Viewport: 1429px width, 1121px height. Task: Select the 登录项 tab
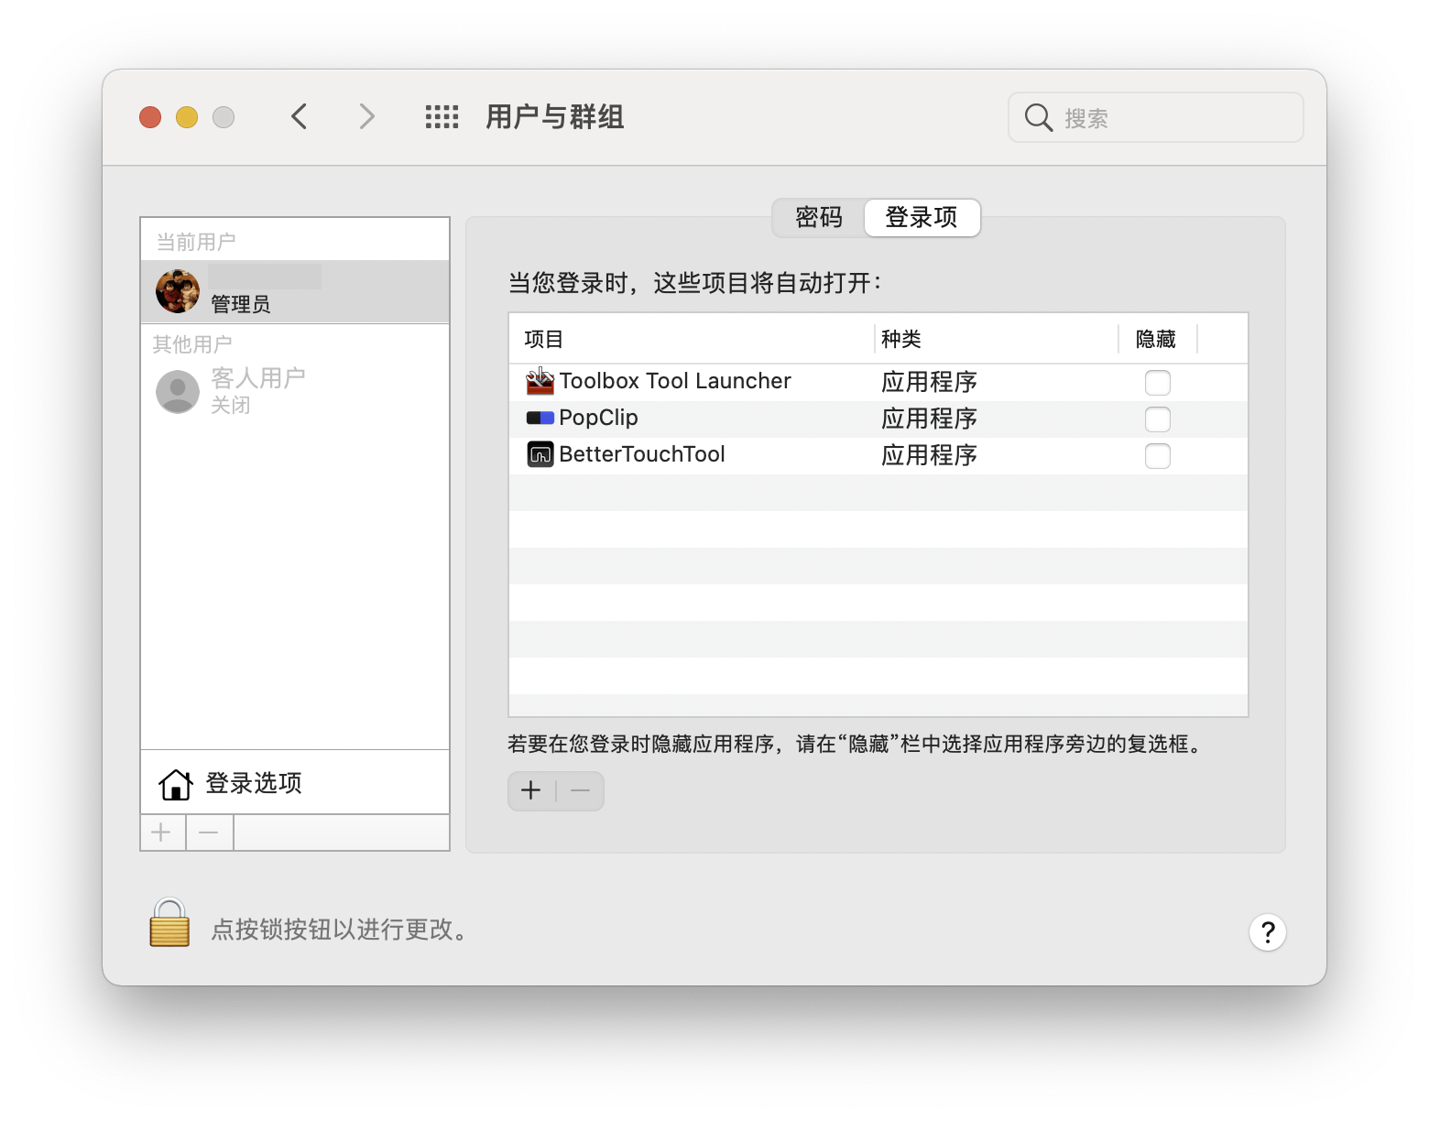[921, 218]
